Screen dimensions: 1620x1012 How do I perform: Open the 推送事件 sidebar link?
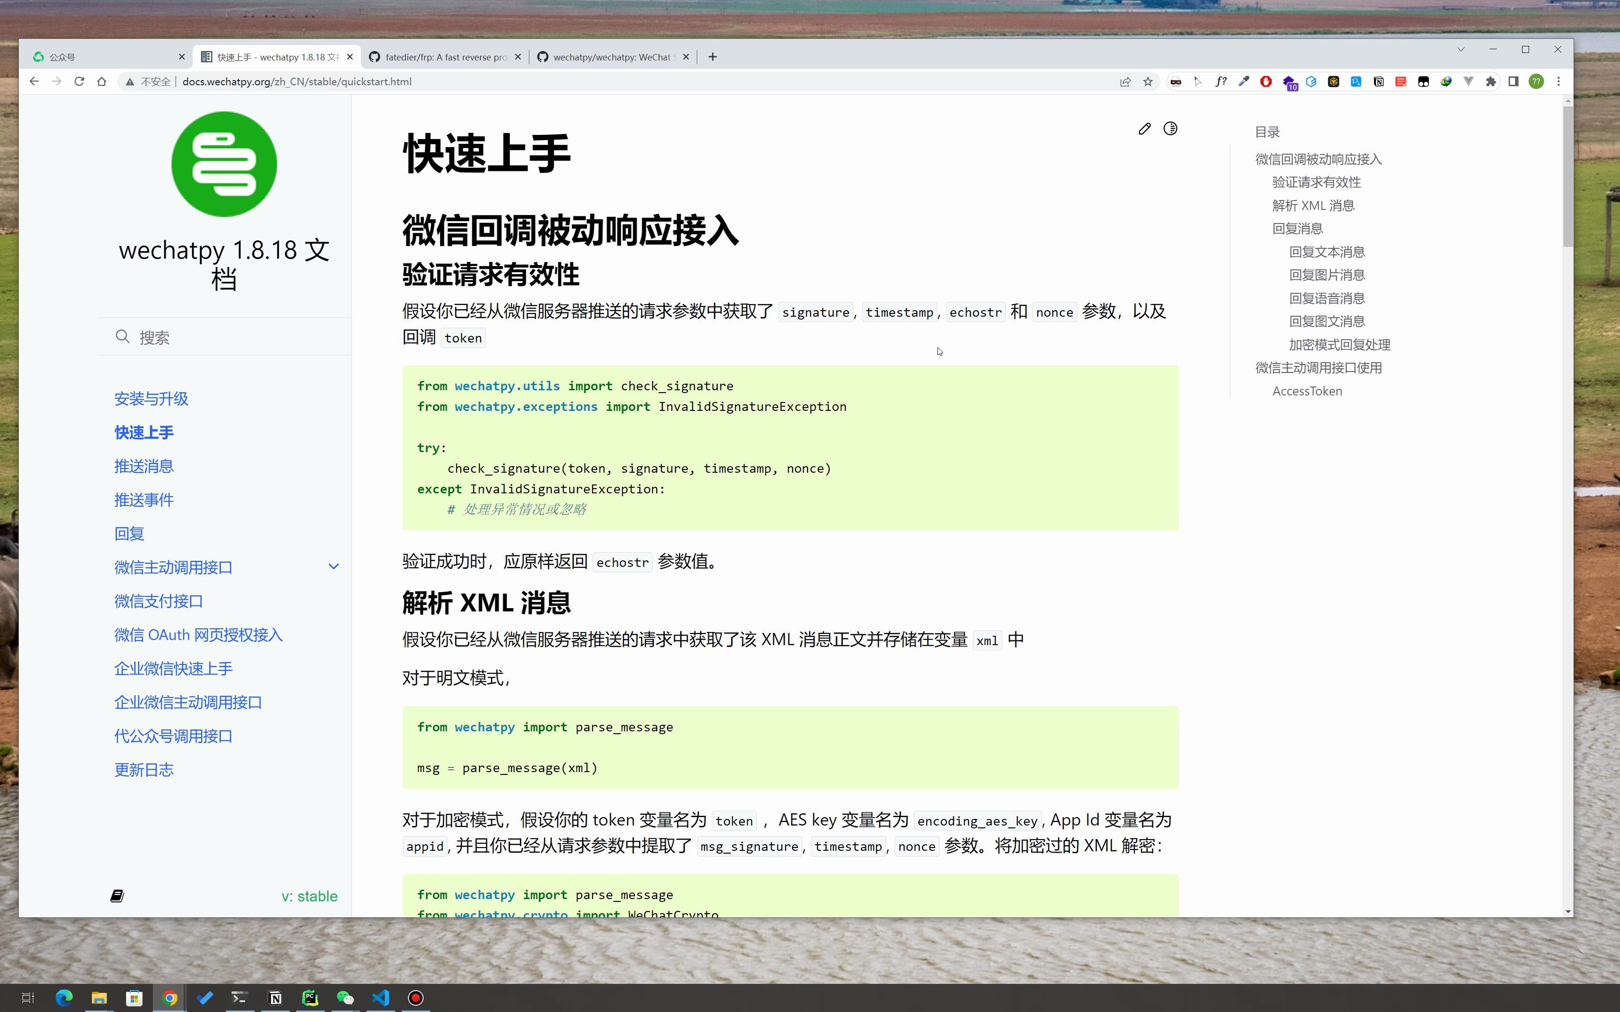point(144,500)
